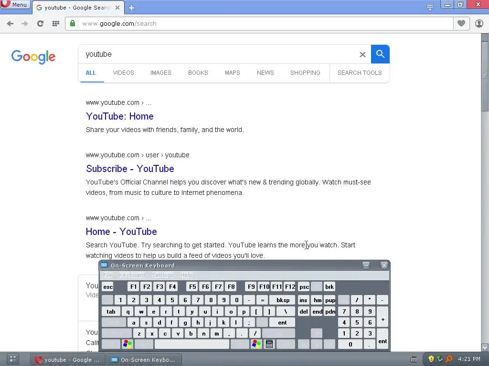The width and height of the screenshot is (489, 366).
Task: Switch to the SHOPPING tab
Action: coord(305,73)
